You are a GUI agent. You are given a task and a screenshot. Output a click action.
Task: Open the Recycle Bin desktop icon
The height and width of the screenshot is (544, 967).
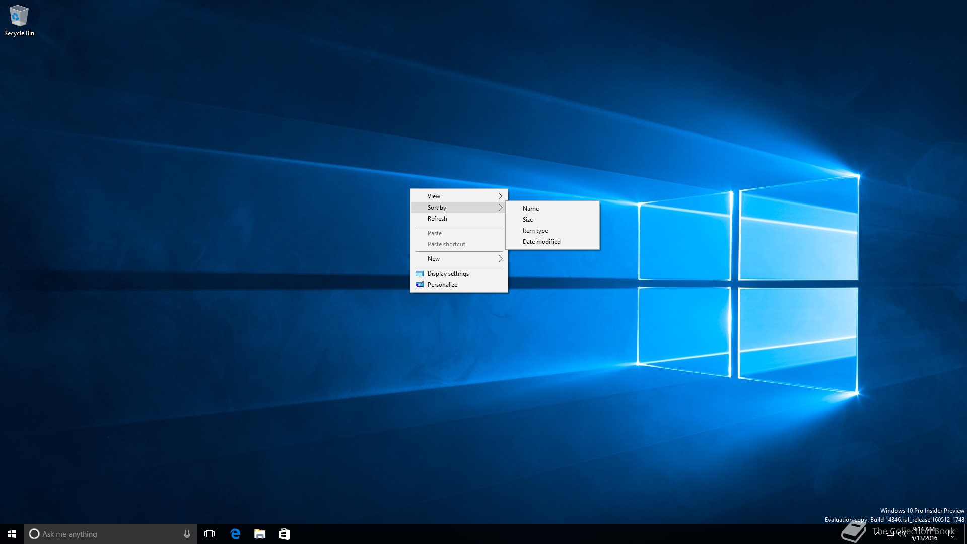19,21
